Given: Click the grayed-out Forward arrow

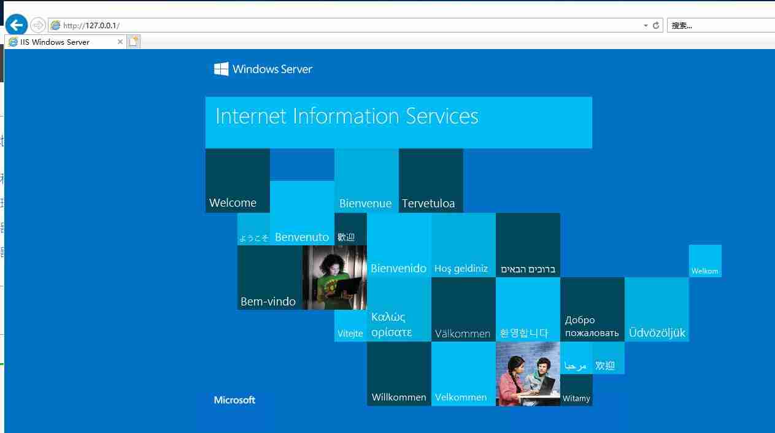Looking at the screenshot, I should (36, 25).
